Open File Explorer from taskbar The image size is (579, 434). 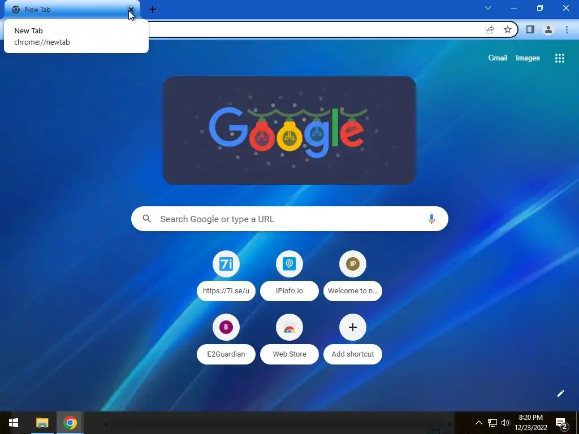(x=42, y=423)
